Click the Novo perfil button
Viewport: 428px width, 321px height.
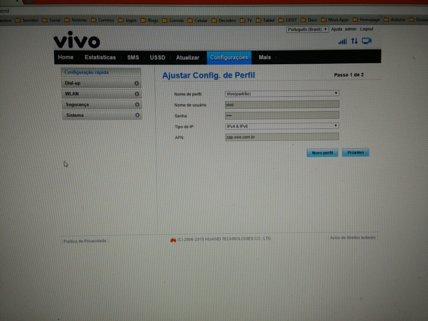[x=322, y=153]
